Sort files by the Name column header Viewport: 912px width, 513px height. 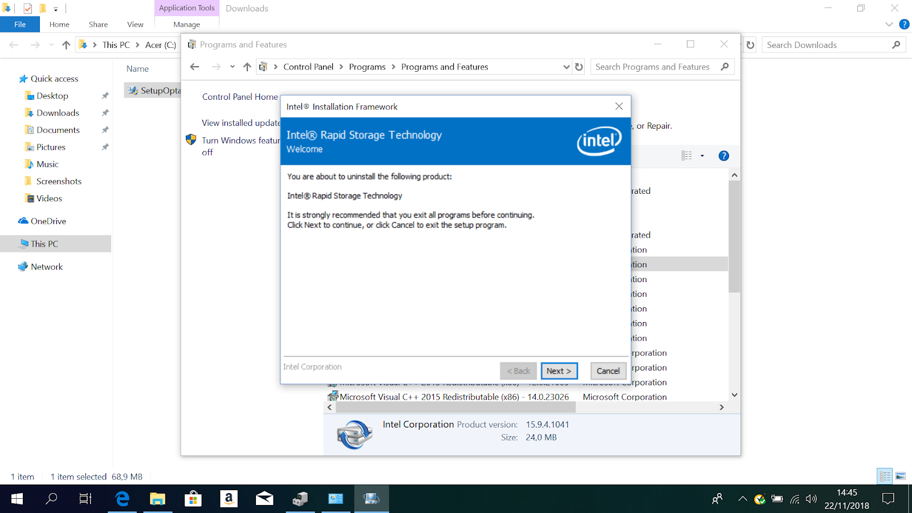coord(137,69)
